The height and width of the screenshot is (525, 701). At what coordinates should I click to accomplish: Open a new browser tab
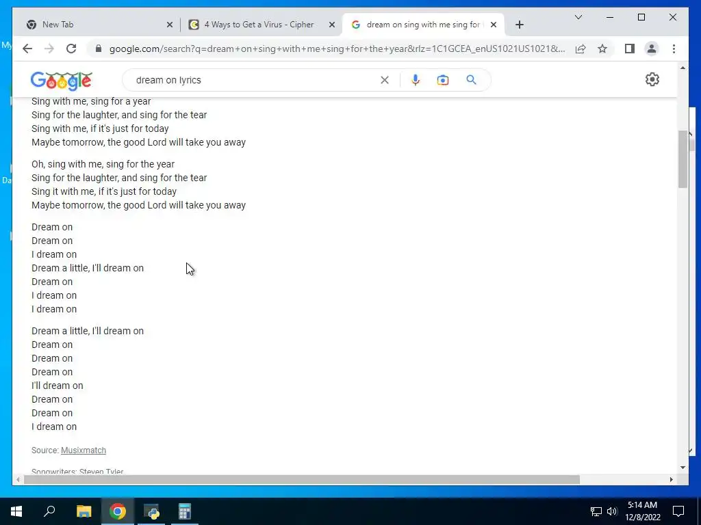point(519,25)
